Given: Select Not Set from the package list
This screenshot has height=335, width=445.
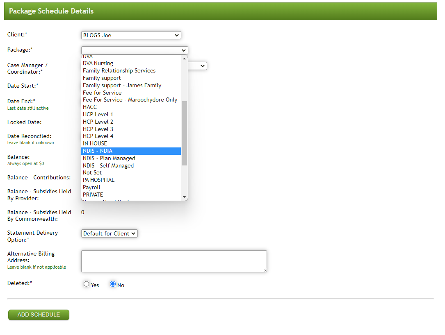Looking at the screenshot, I should click(92, 172).
